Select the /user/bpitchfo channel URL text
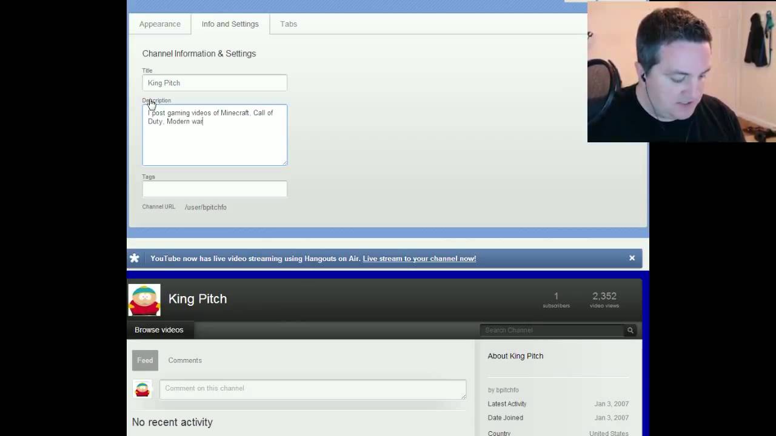Viewport: 776px width, 436px height. point(206,207)
